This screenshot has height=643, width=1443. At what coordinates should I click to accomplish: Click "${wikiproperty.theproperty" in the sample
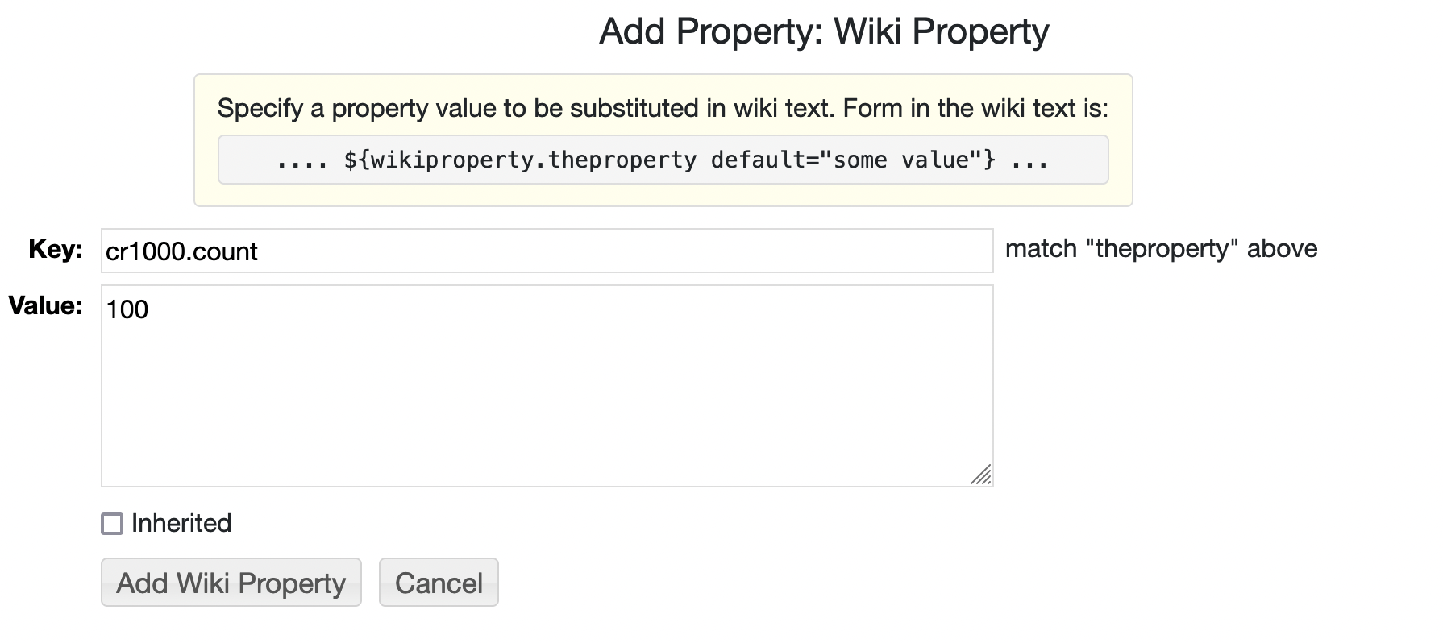pos(520,160)
